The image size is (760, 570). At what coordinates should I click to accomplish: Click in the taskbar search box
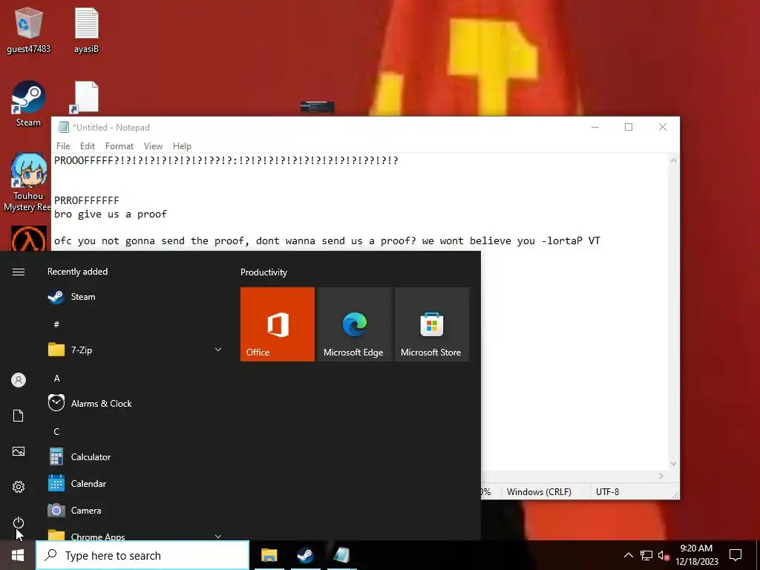(x=142, y=555)
